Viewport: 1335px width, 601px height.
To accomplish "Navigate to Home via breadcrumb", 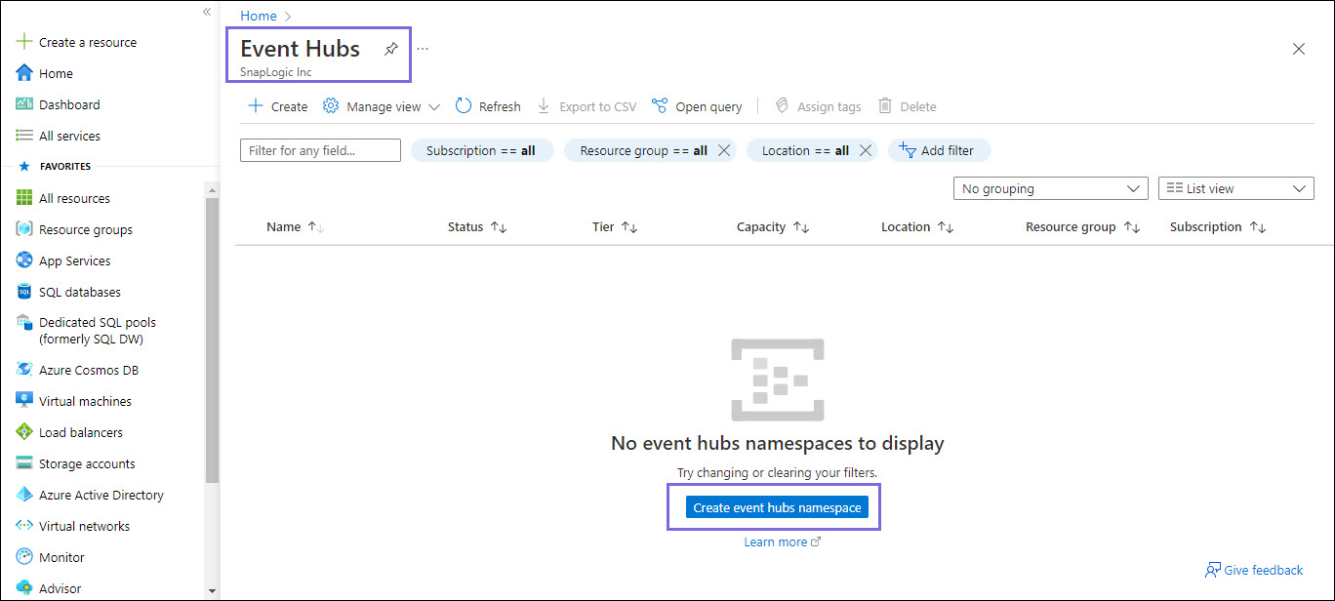I will [x=257, y=16].
